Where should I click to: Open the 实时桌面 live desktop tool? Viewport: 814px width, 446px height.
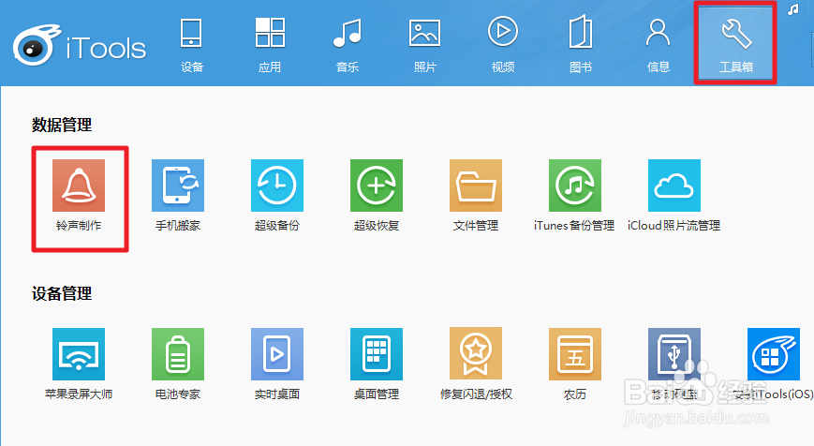click(x=276, y=354)
